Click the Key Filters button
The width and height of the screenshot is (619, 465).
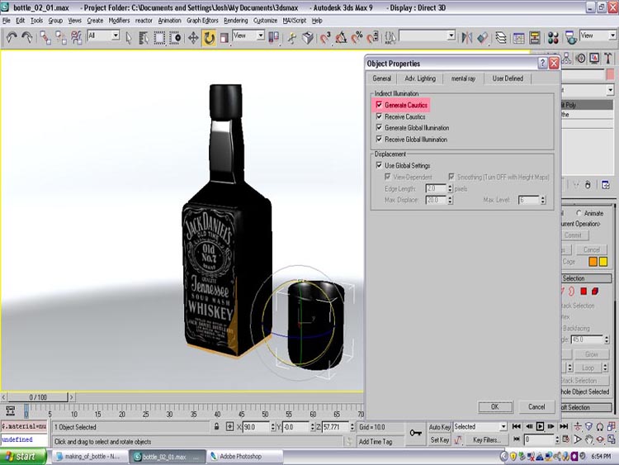(489, 440)
